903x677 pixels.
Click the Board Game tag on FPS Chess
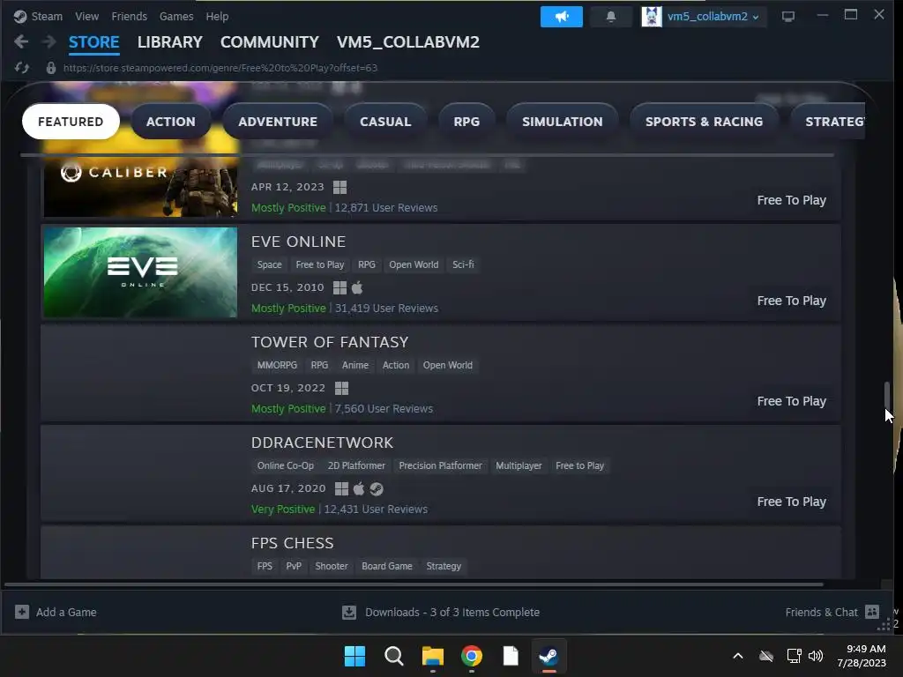click(387, 566)
